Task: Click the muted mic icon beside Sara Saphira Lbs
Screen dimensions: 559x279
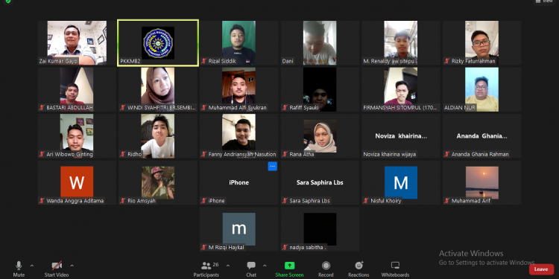Action: tap(285, 201)
